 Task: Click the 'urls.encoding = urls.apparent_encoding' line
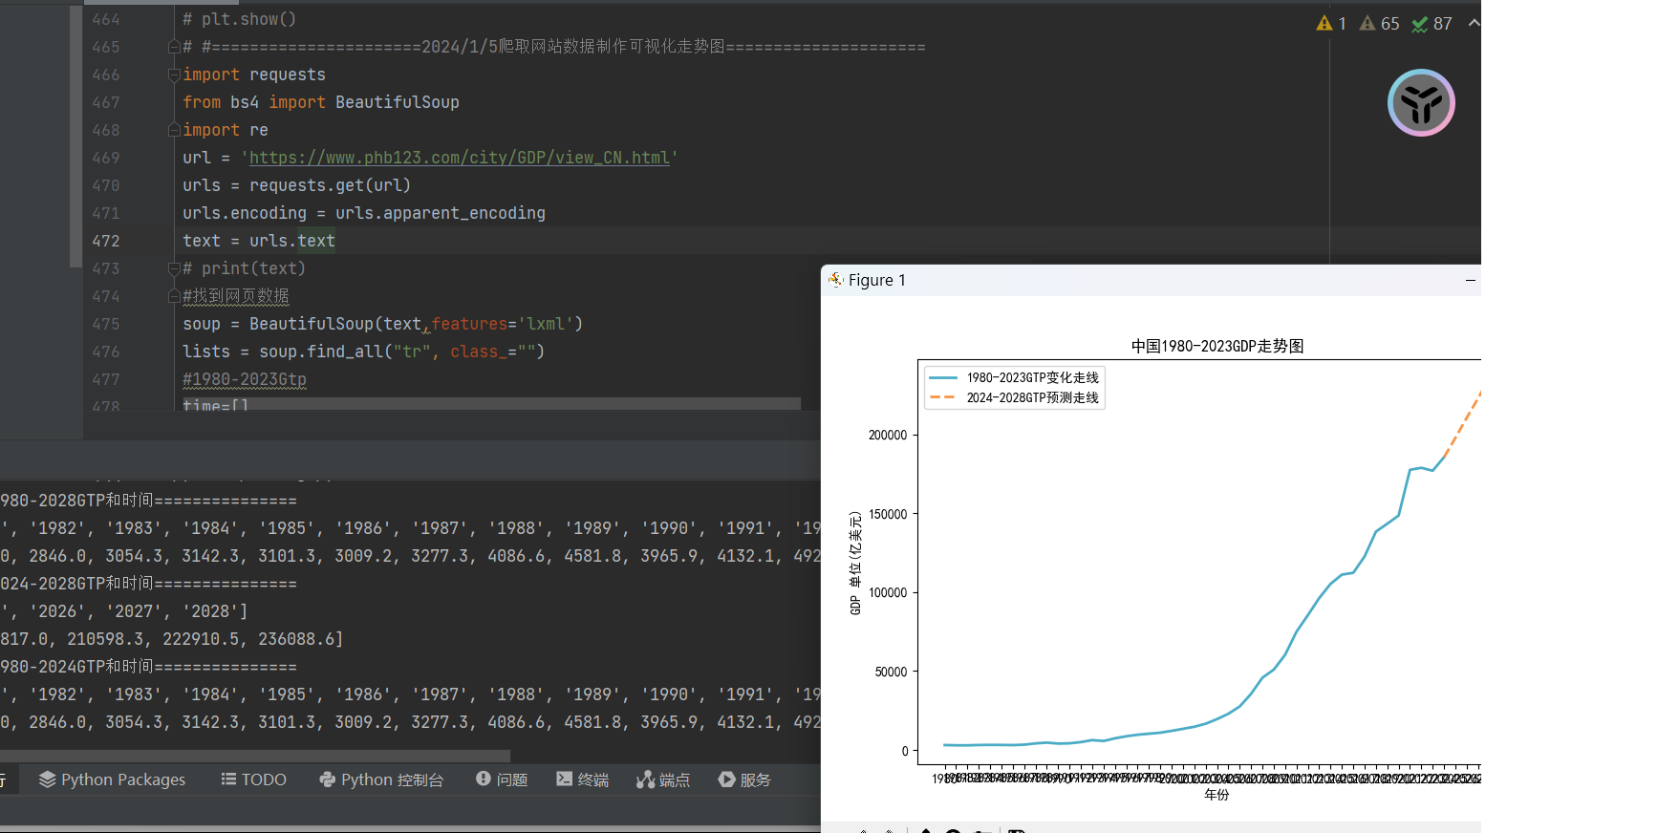364,213
